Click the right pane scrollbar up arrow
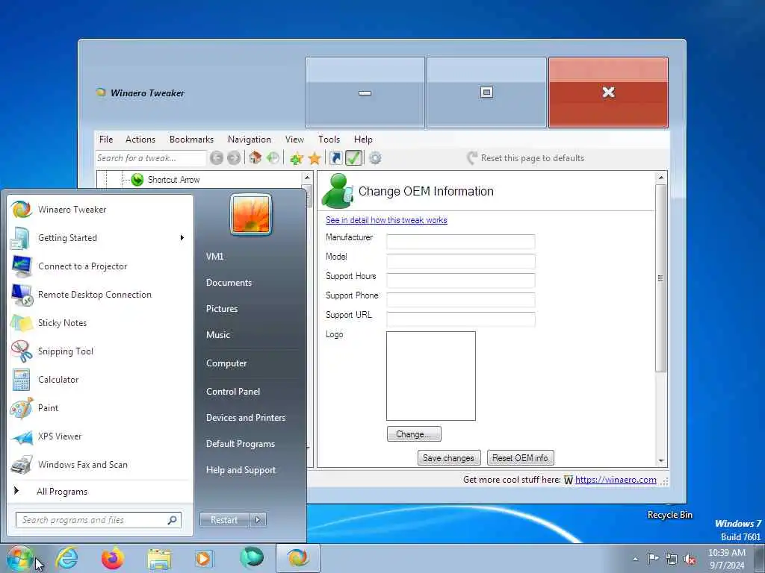The width and height of the screenshot is (765, 573). tap(661, 178)
